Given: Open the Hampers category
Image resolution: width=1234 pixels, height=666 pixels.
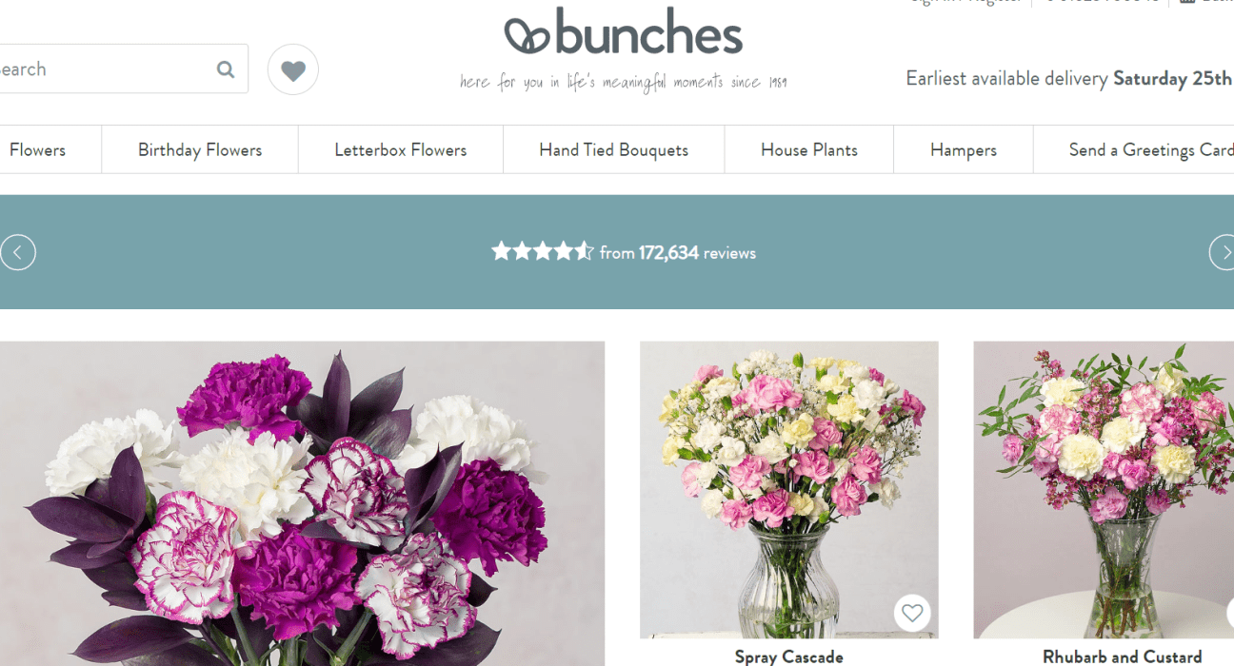Looking at the screenshot, I should (x=964, y=149).
